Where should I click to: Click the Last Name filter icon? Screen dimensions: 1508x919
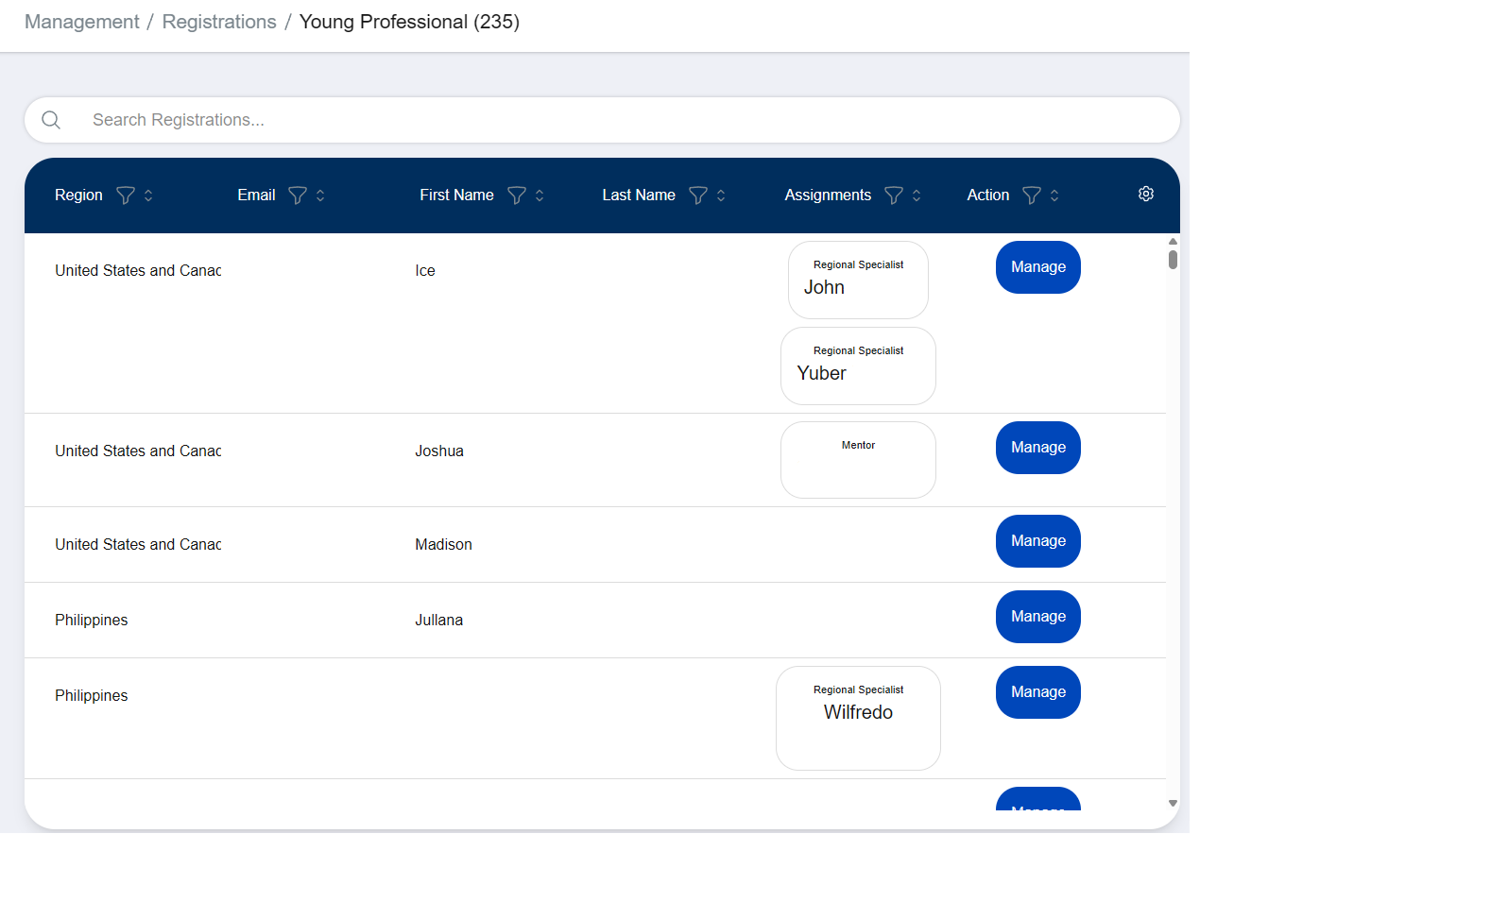[698, 196]
